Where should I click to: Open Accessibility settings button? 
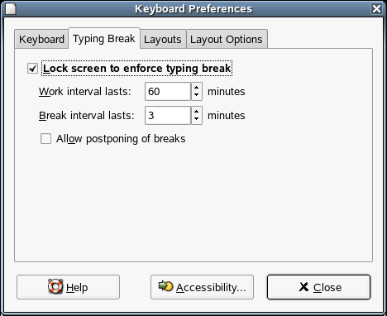click(x=202, y=287)
